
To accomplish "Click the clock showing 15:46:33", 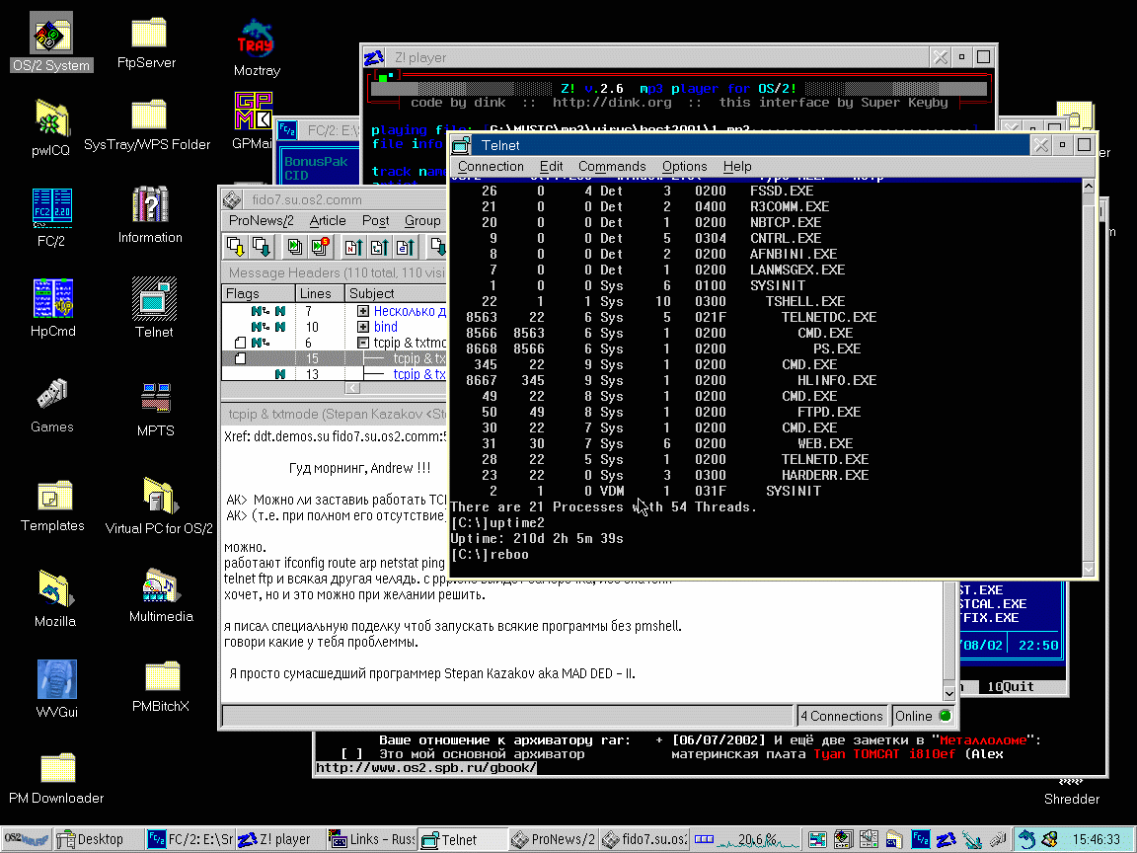I will click(1096, 839).
